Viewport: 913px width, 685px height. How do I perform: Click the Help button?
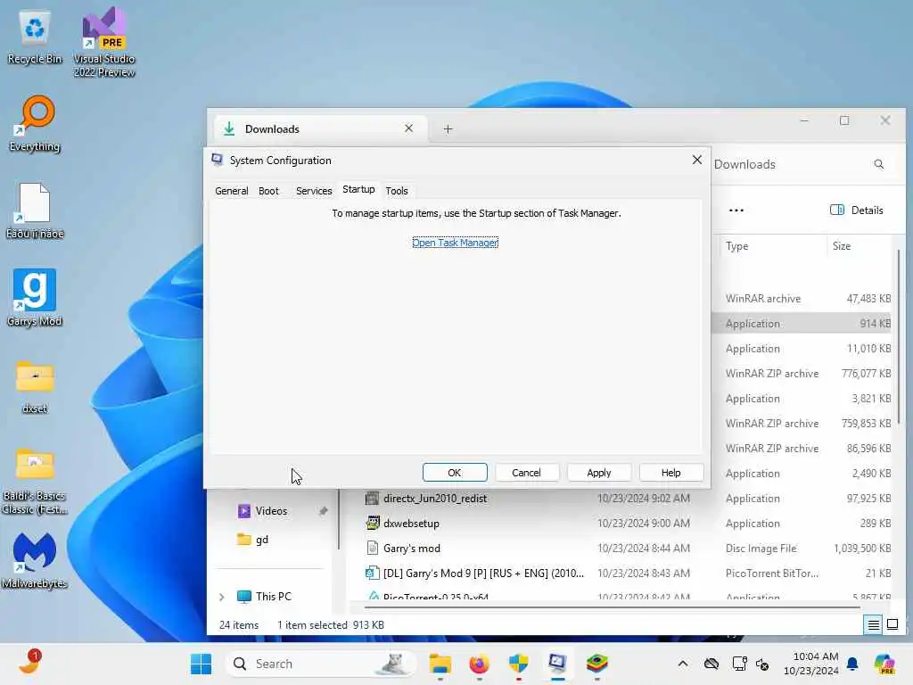670,473
